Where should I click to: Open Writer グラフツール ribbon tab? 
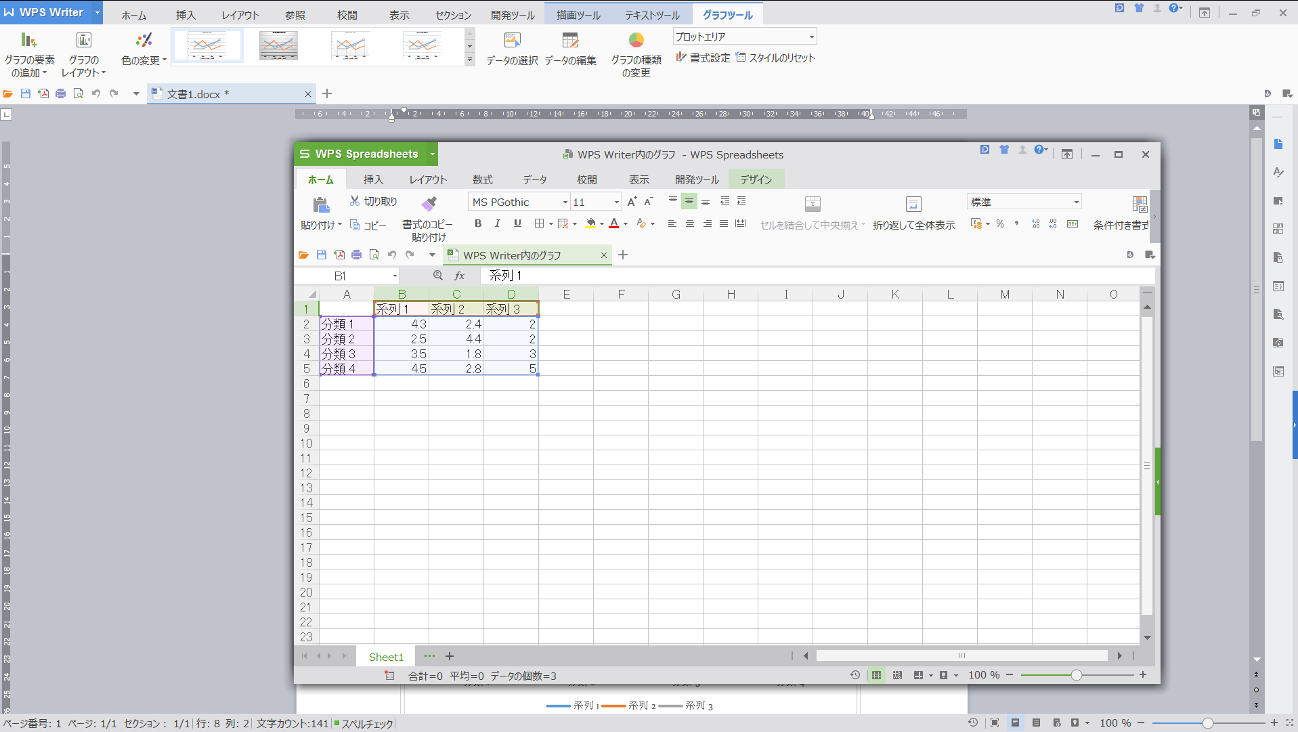pos(727,15)
